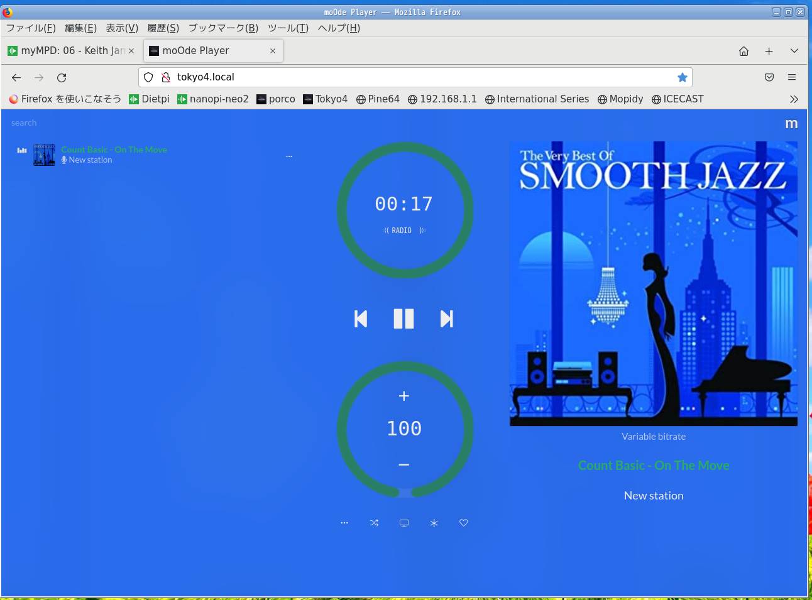The height and width of the screenshot is (600, 812).
Task: Pause playback with the pause button
Action: pos(403,319)
